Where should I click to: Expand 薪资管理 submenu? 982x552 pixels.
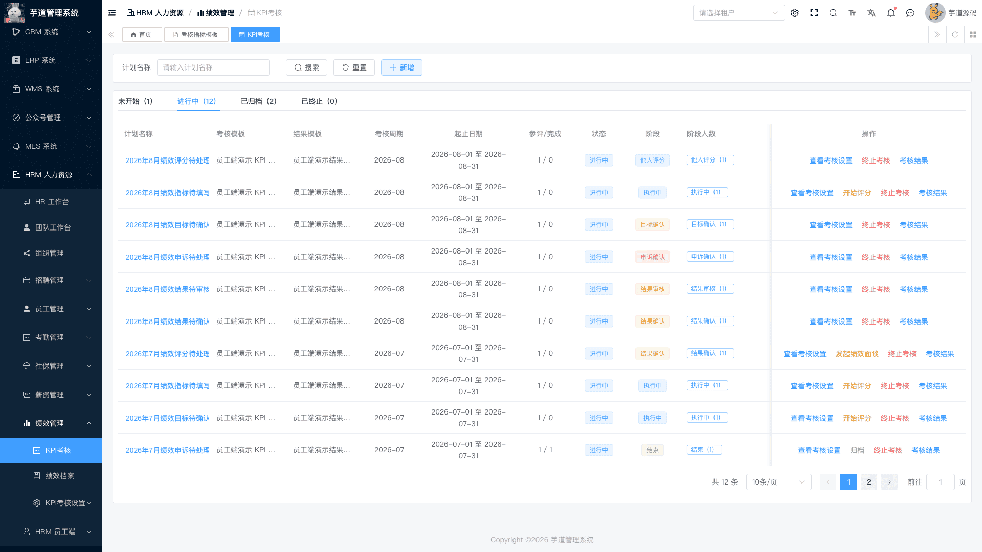click(x=51, y=395)
